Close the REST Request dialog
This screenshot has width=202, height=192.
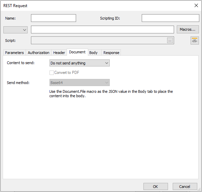(x=196, y=5)
